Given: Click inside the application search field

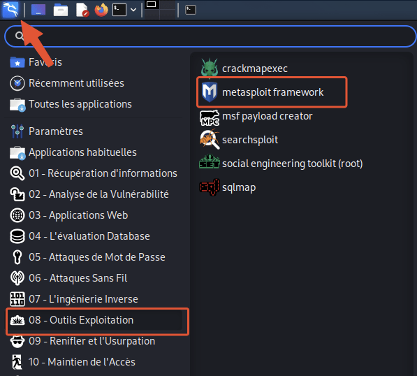Looking at the screenshot, I should [x=210, y=36].
